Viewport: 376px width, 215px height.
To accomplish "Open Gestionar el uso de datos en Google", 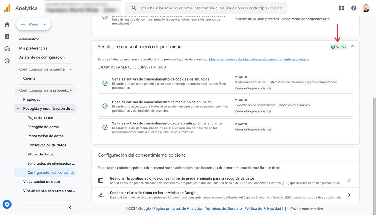I will click(x=225, y=195).
